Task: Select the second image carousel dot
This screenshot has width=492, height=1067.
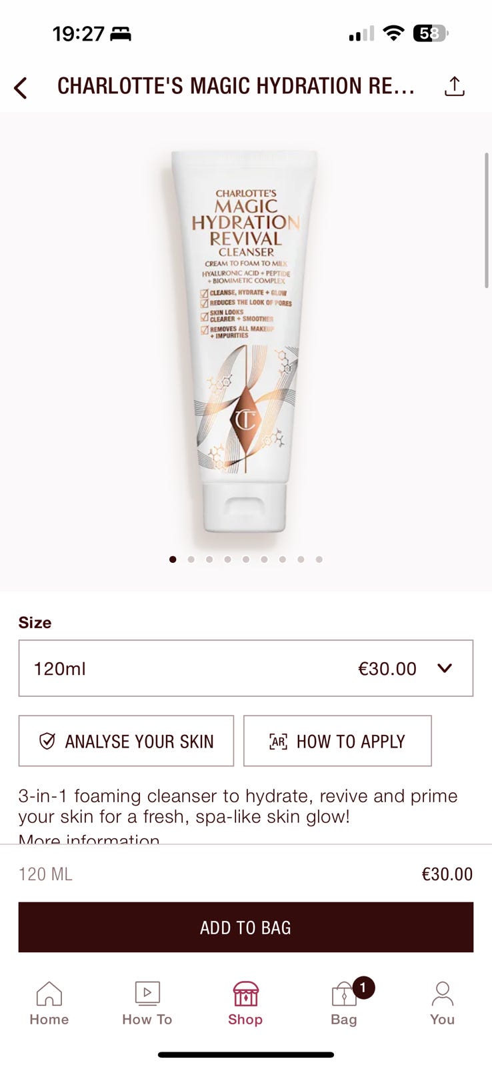Action: click(191, 560)
